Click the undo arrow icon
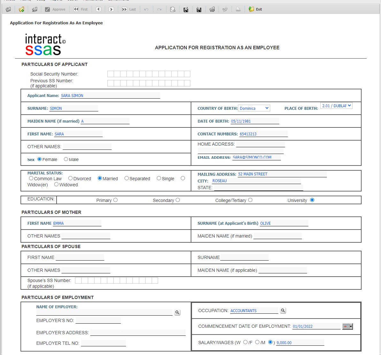This screenshot has width=381, height=355. 146,9
